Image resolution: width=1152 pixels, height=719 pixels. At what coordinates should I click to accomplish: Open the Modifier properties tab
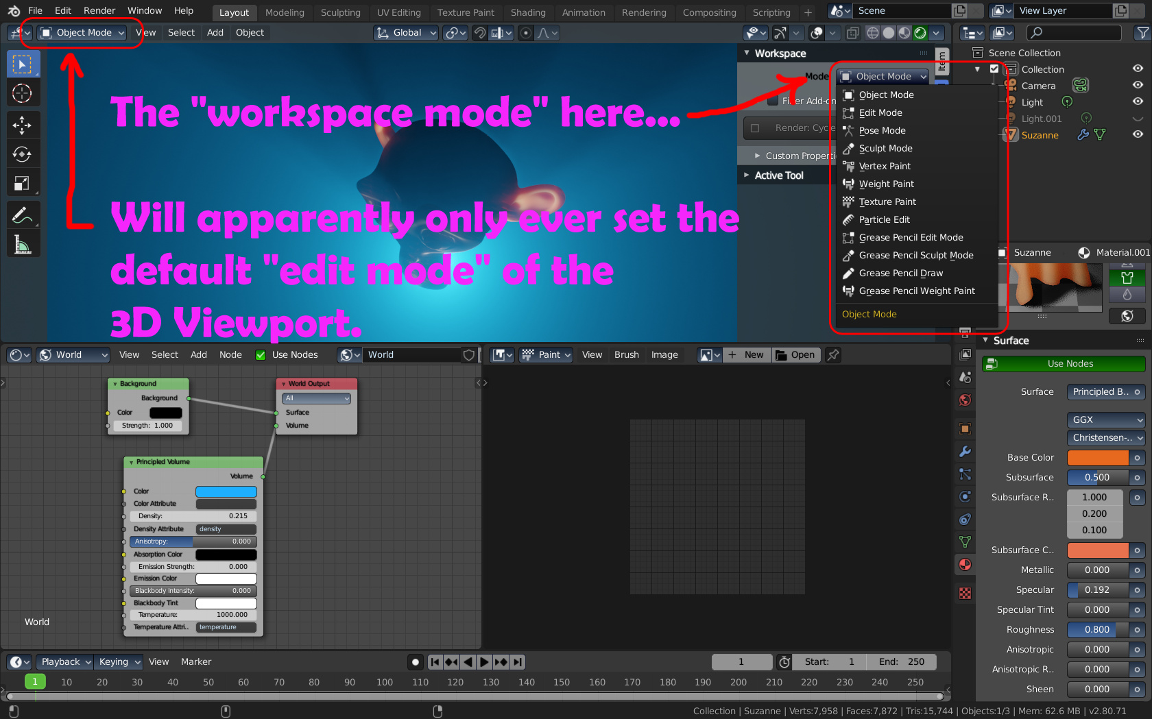965,452
